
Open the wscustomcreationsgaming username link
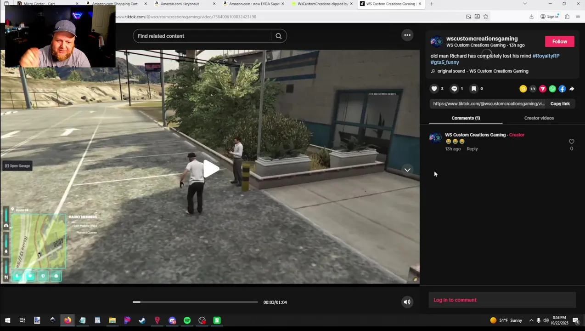tap(482, 39)
